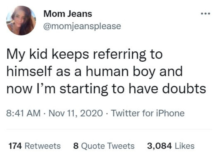Click the number 8 before Quote Tweets
This screenshot has height=155, width=214.
click(x=76, y=146)
